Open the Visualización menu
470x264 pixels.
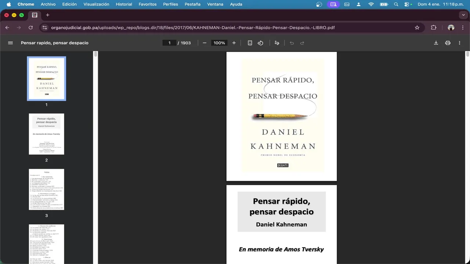pyautogui.click(x=96, y=4)
